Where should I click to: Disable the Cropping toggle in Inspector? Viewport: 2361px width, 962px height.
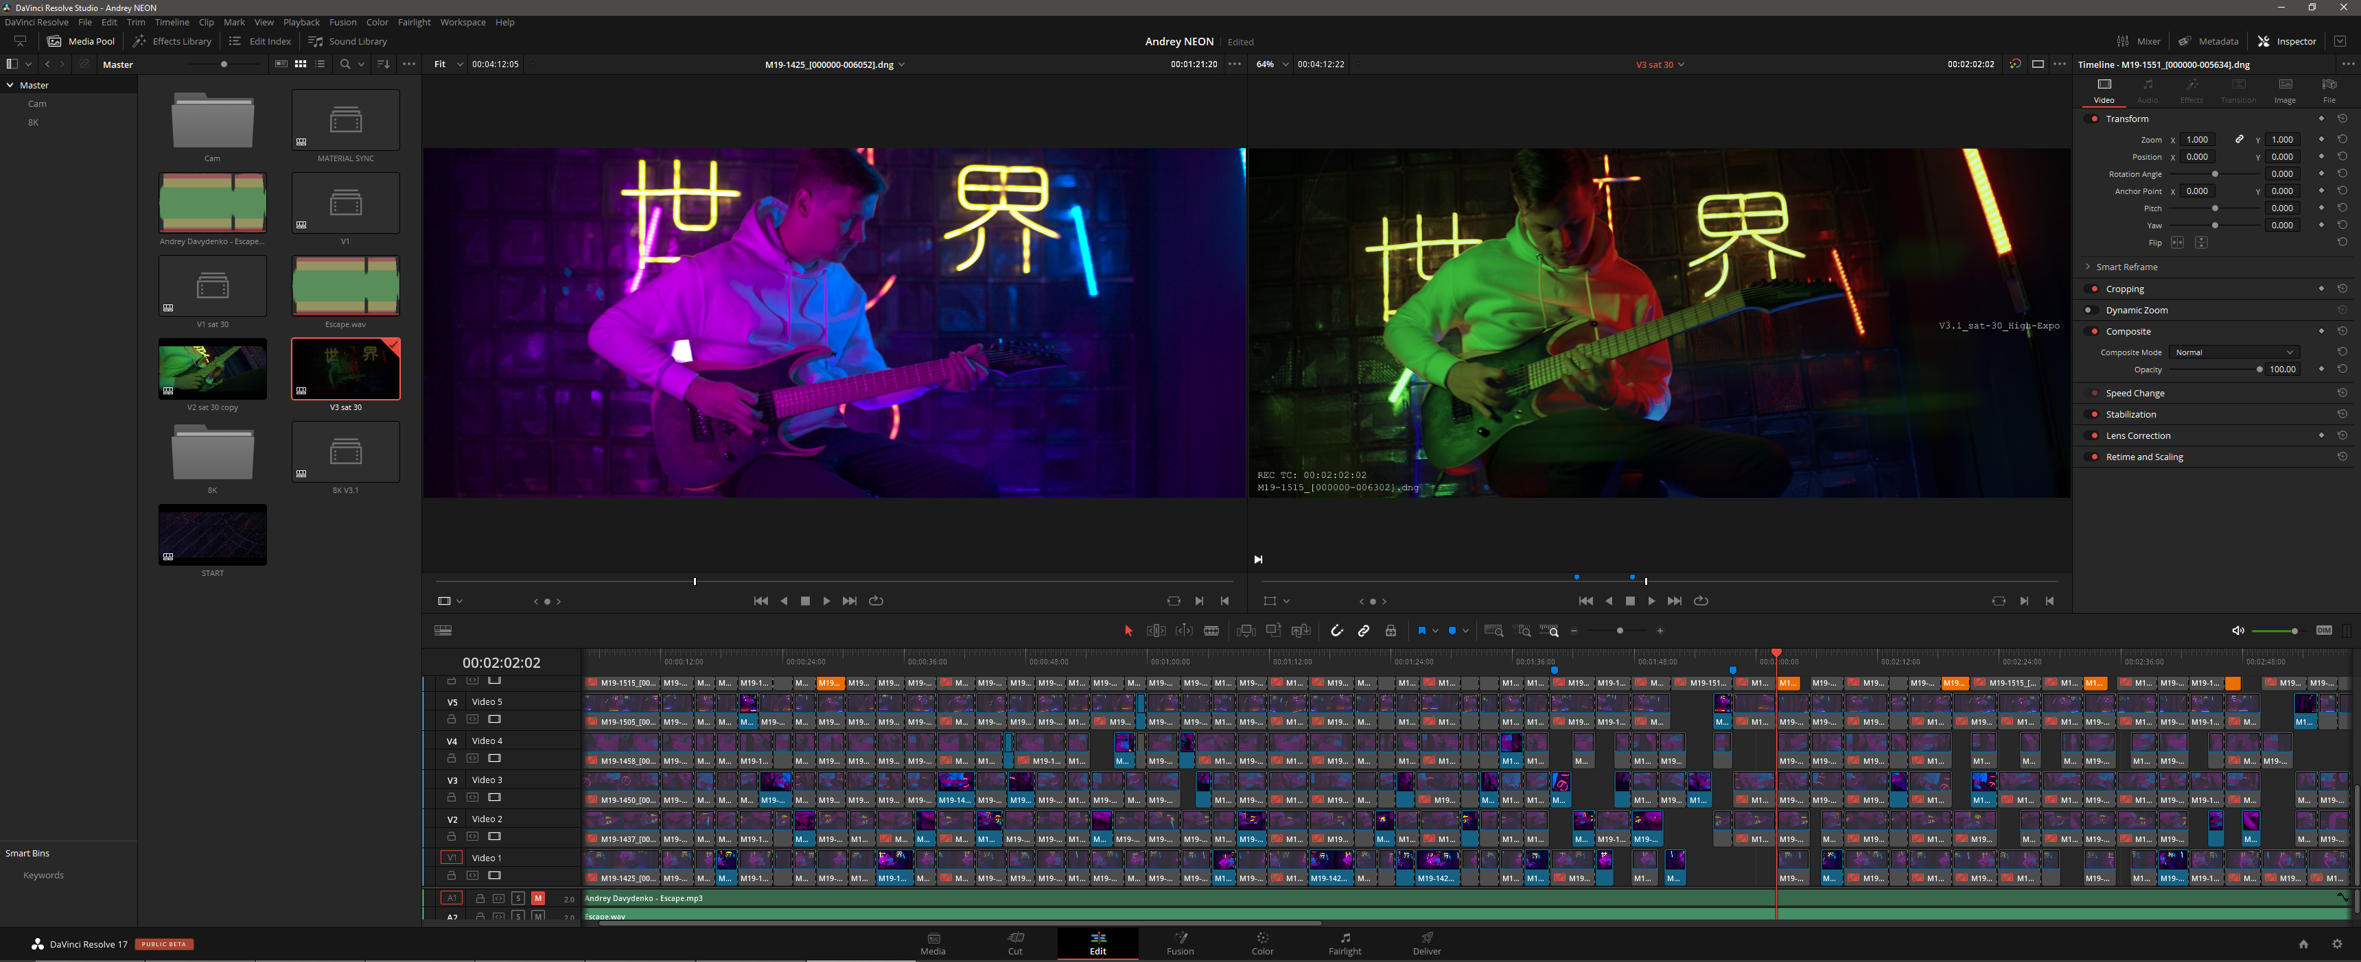(2093, 289)
